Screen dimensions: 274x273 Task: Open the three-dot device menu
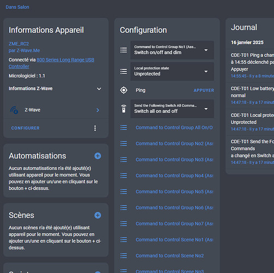(x=95, y=128)
